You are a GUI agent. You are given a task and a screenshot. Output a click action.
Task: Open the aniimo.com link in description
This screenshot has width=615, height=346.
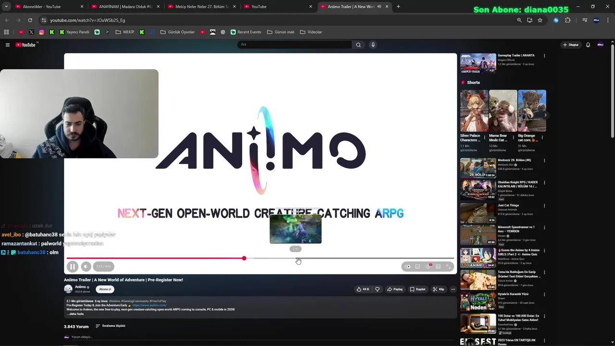click(149, 305)
